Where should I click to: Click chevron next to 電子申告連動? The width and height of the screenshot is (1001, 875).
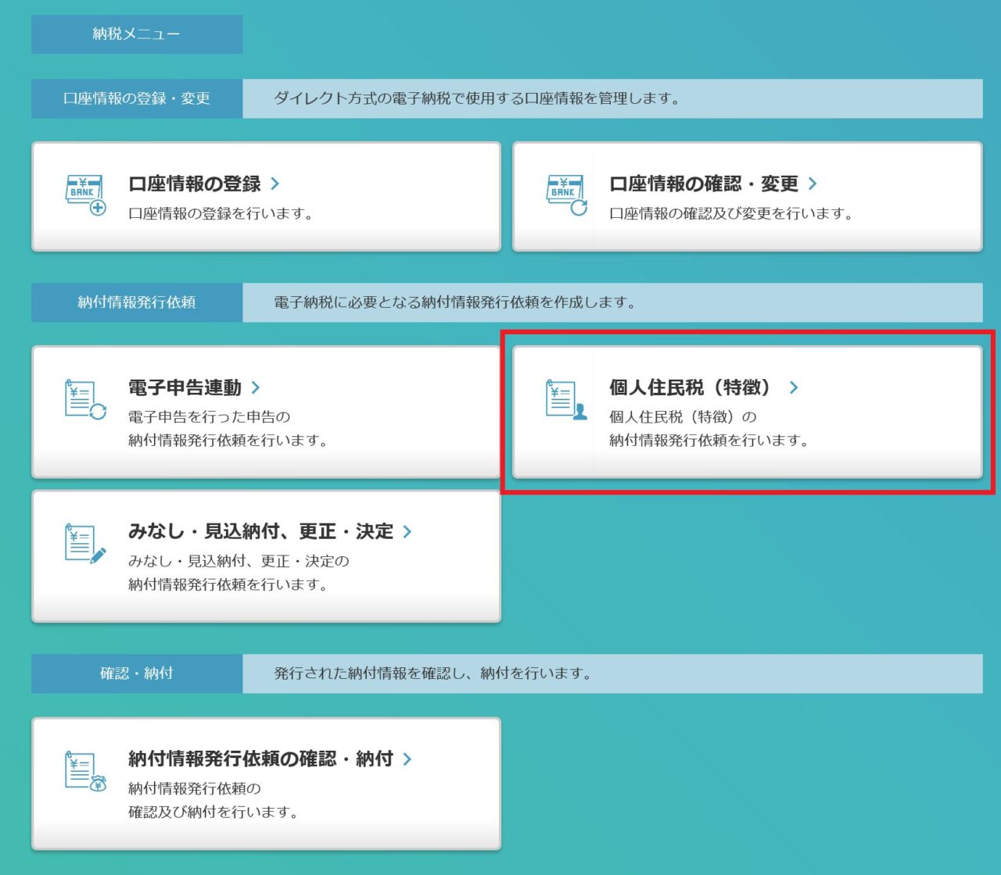[256, 387]
